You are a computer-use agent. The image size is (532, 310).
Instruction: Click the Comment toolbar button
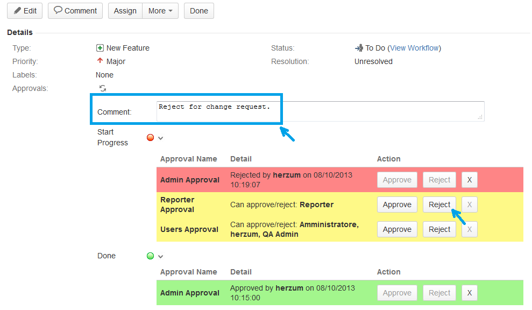75,11
